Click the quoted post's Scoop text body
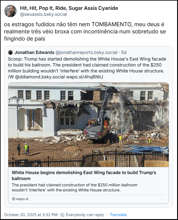 87,68
